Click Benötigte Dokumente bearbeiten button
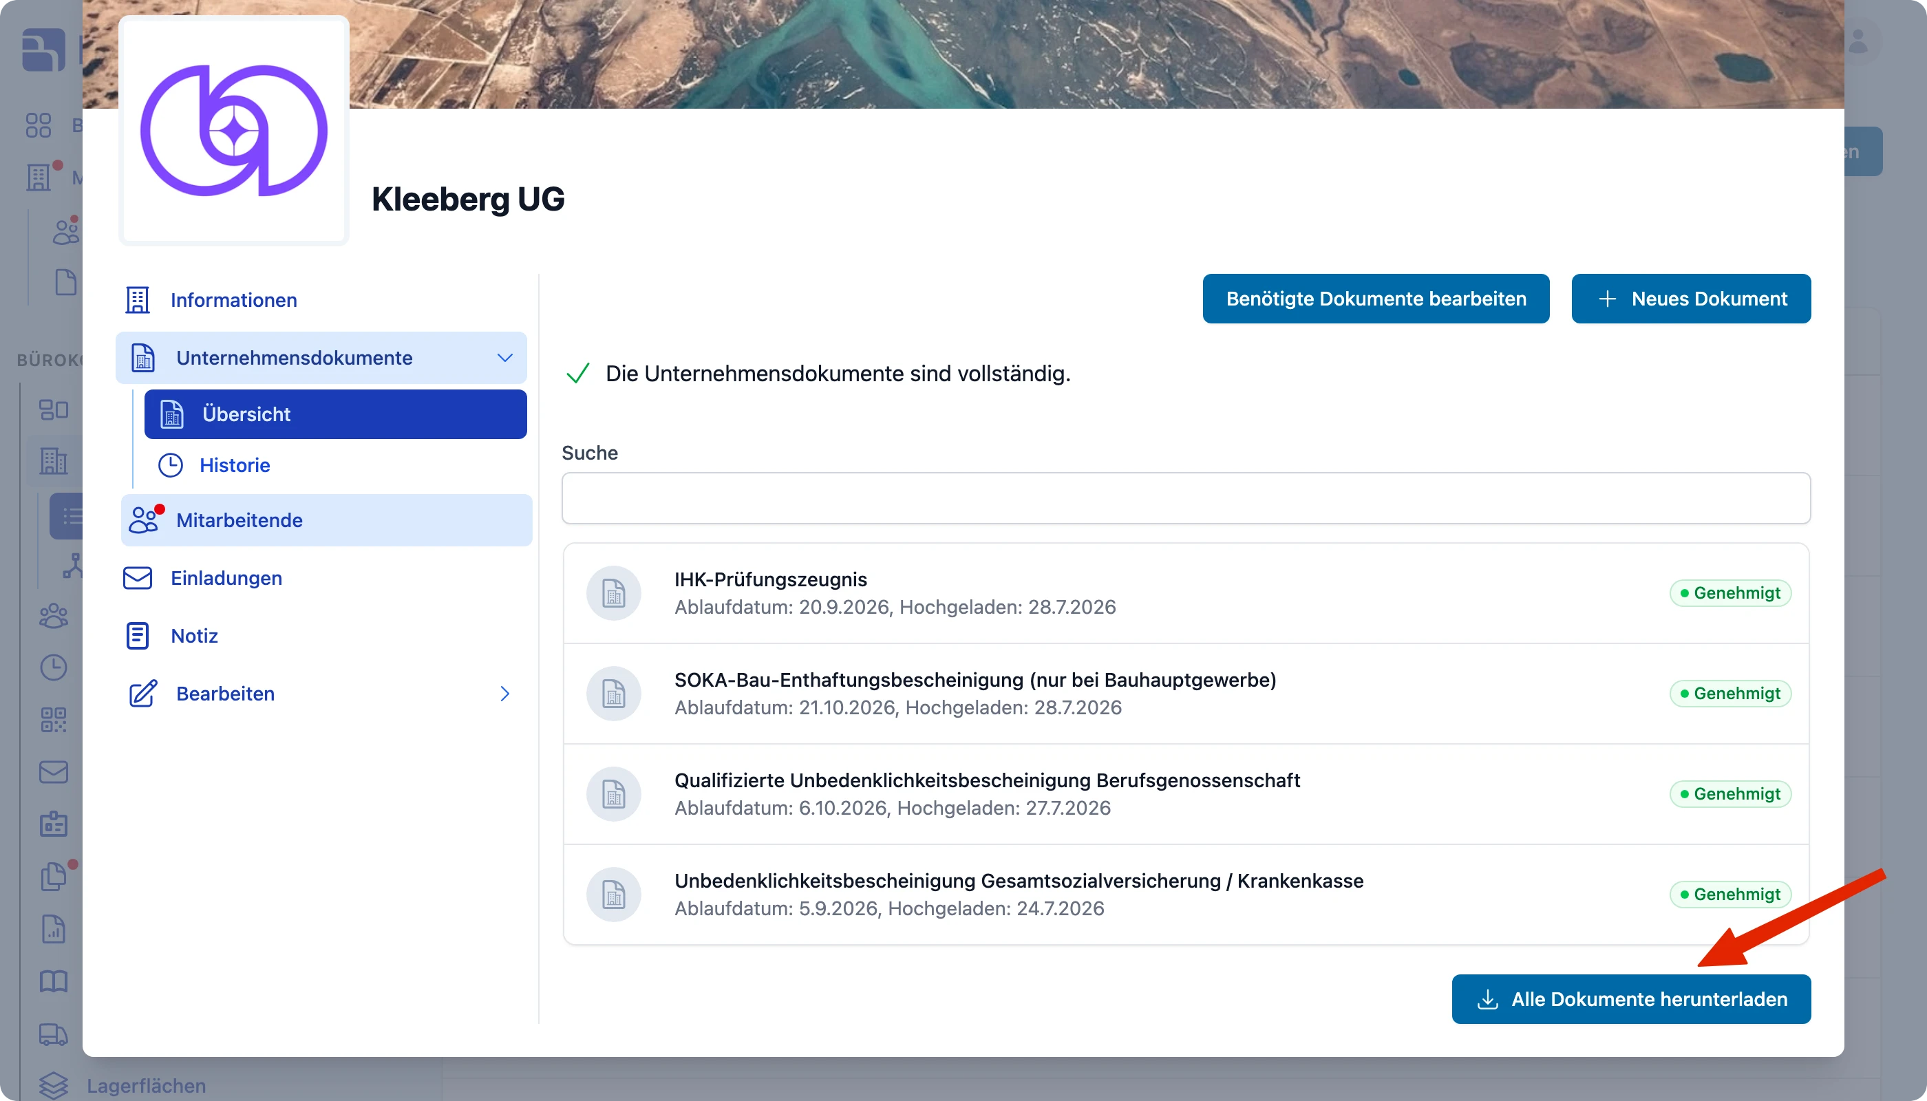1927x1101 pixels. tap(1376, 299)
